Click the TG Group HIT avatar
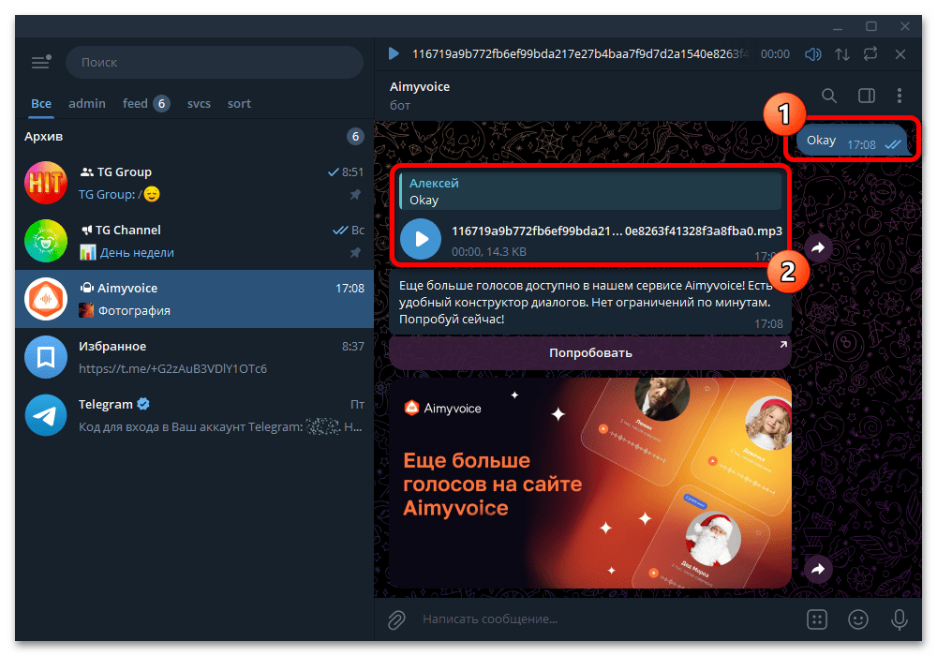Viewport: 937px width, 656px height. 46,183
